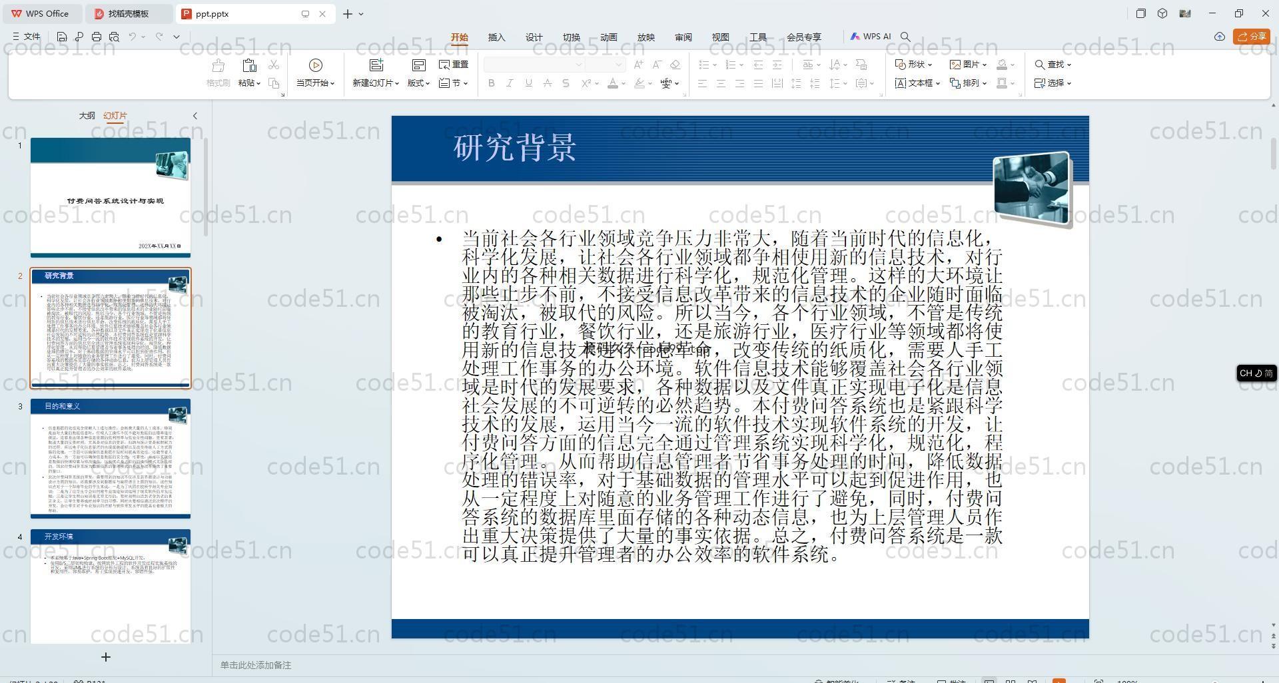Switch to the 设计 ribbon tab
Screen dimensions: 1279x683
[x=534, y=37]
